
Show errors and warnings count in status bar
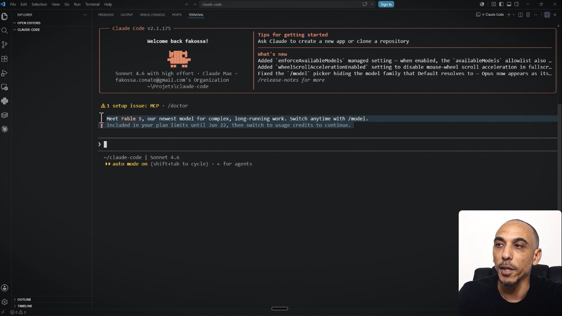point(18,312)
